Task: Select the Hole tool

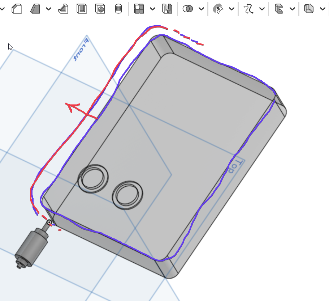Action: pos(100,9)
